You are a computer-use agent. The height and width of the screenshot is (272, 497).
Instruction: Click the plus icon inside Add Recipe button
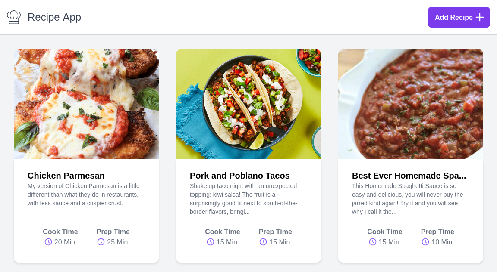480,17
